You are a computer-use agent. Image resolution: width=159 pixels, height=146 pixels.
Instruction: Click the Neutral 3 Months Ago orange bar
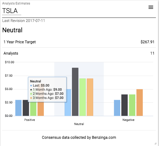90,97
